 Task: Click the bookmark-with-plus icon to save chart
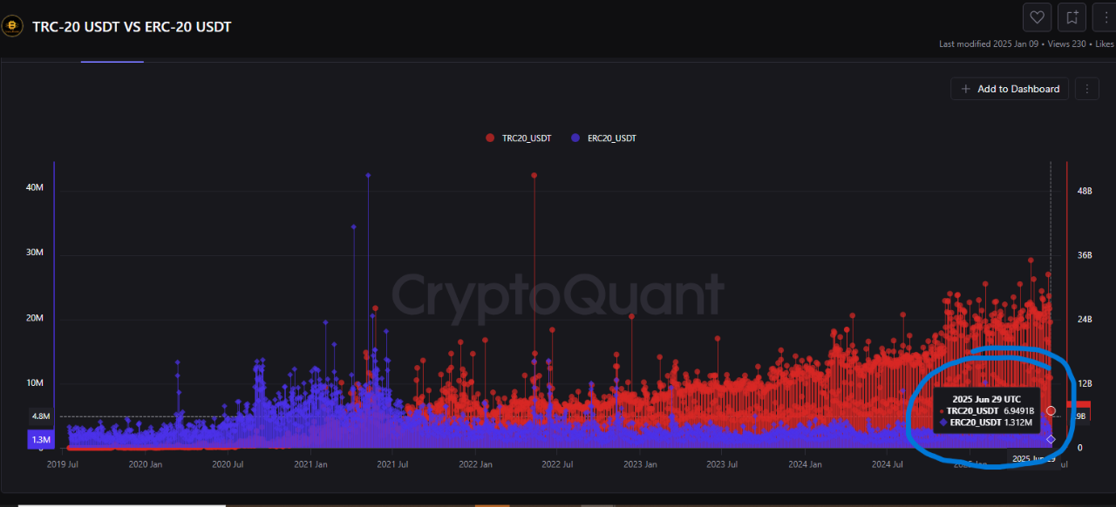[1072, 17]
